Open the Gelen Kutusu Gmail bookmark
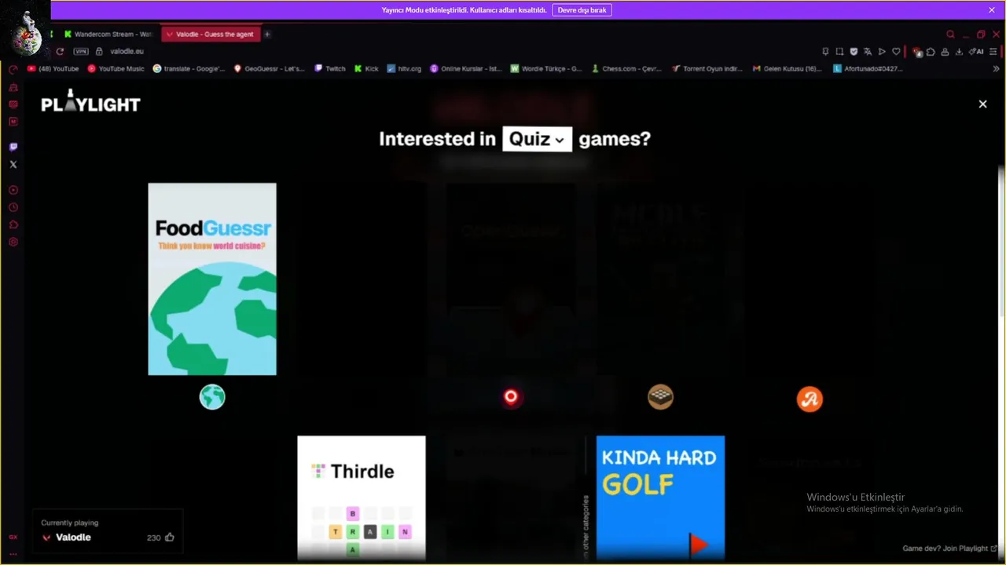This screenshot has width=1006, height=565. pos(788,69)
